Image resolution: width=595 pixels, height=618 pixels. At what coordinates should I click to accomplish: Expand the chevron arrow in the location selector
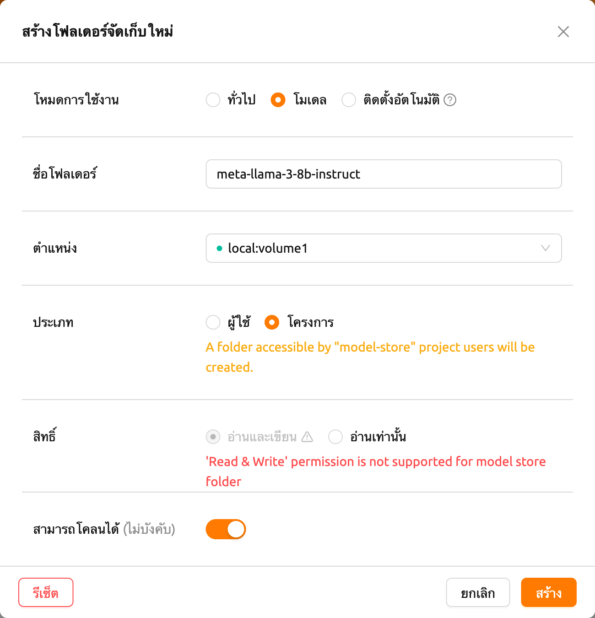545,248
